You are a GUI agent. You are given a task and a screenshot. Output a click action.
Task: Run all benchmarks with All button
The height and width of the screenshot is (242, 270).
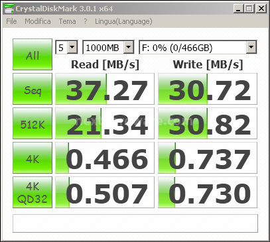point(33,54)
